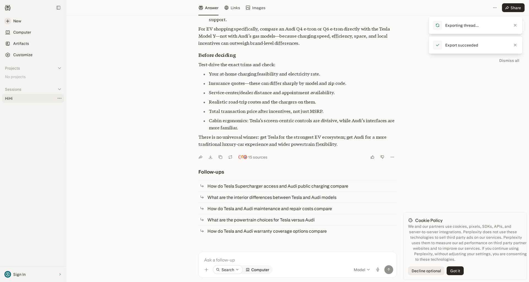Click Dismiss all notifications link
Screen dimensions: 529x282
509,61
